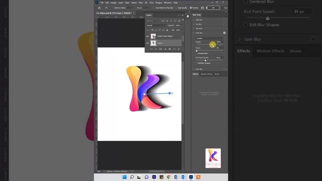Click the Speed percentage input field
The image size is (322, 181).
click(x=220, y=42)
